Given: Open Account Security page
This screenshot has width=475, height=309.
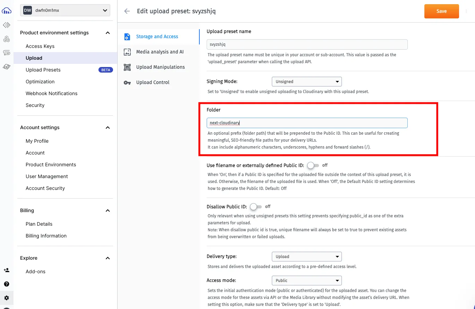Looking at the screenshot, I should [45, 188].
